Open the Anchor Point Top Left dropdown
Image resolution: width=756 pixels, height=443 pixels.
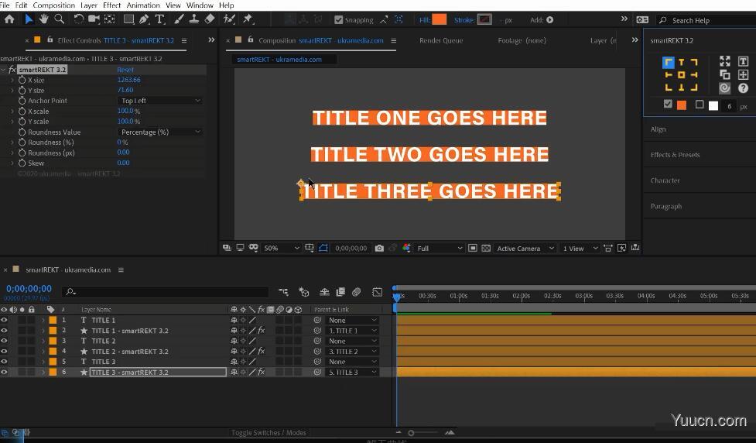[159, 101]
